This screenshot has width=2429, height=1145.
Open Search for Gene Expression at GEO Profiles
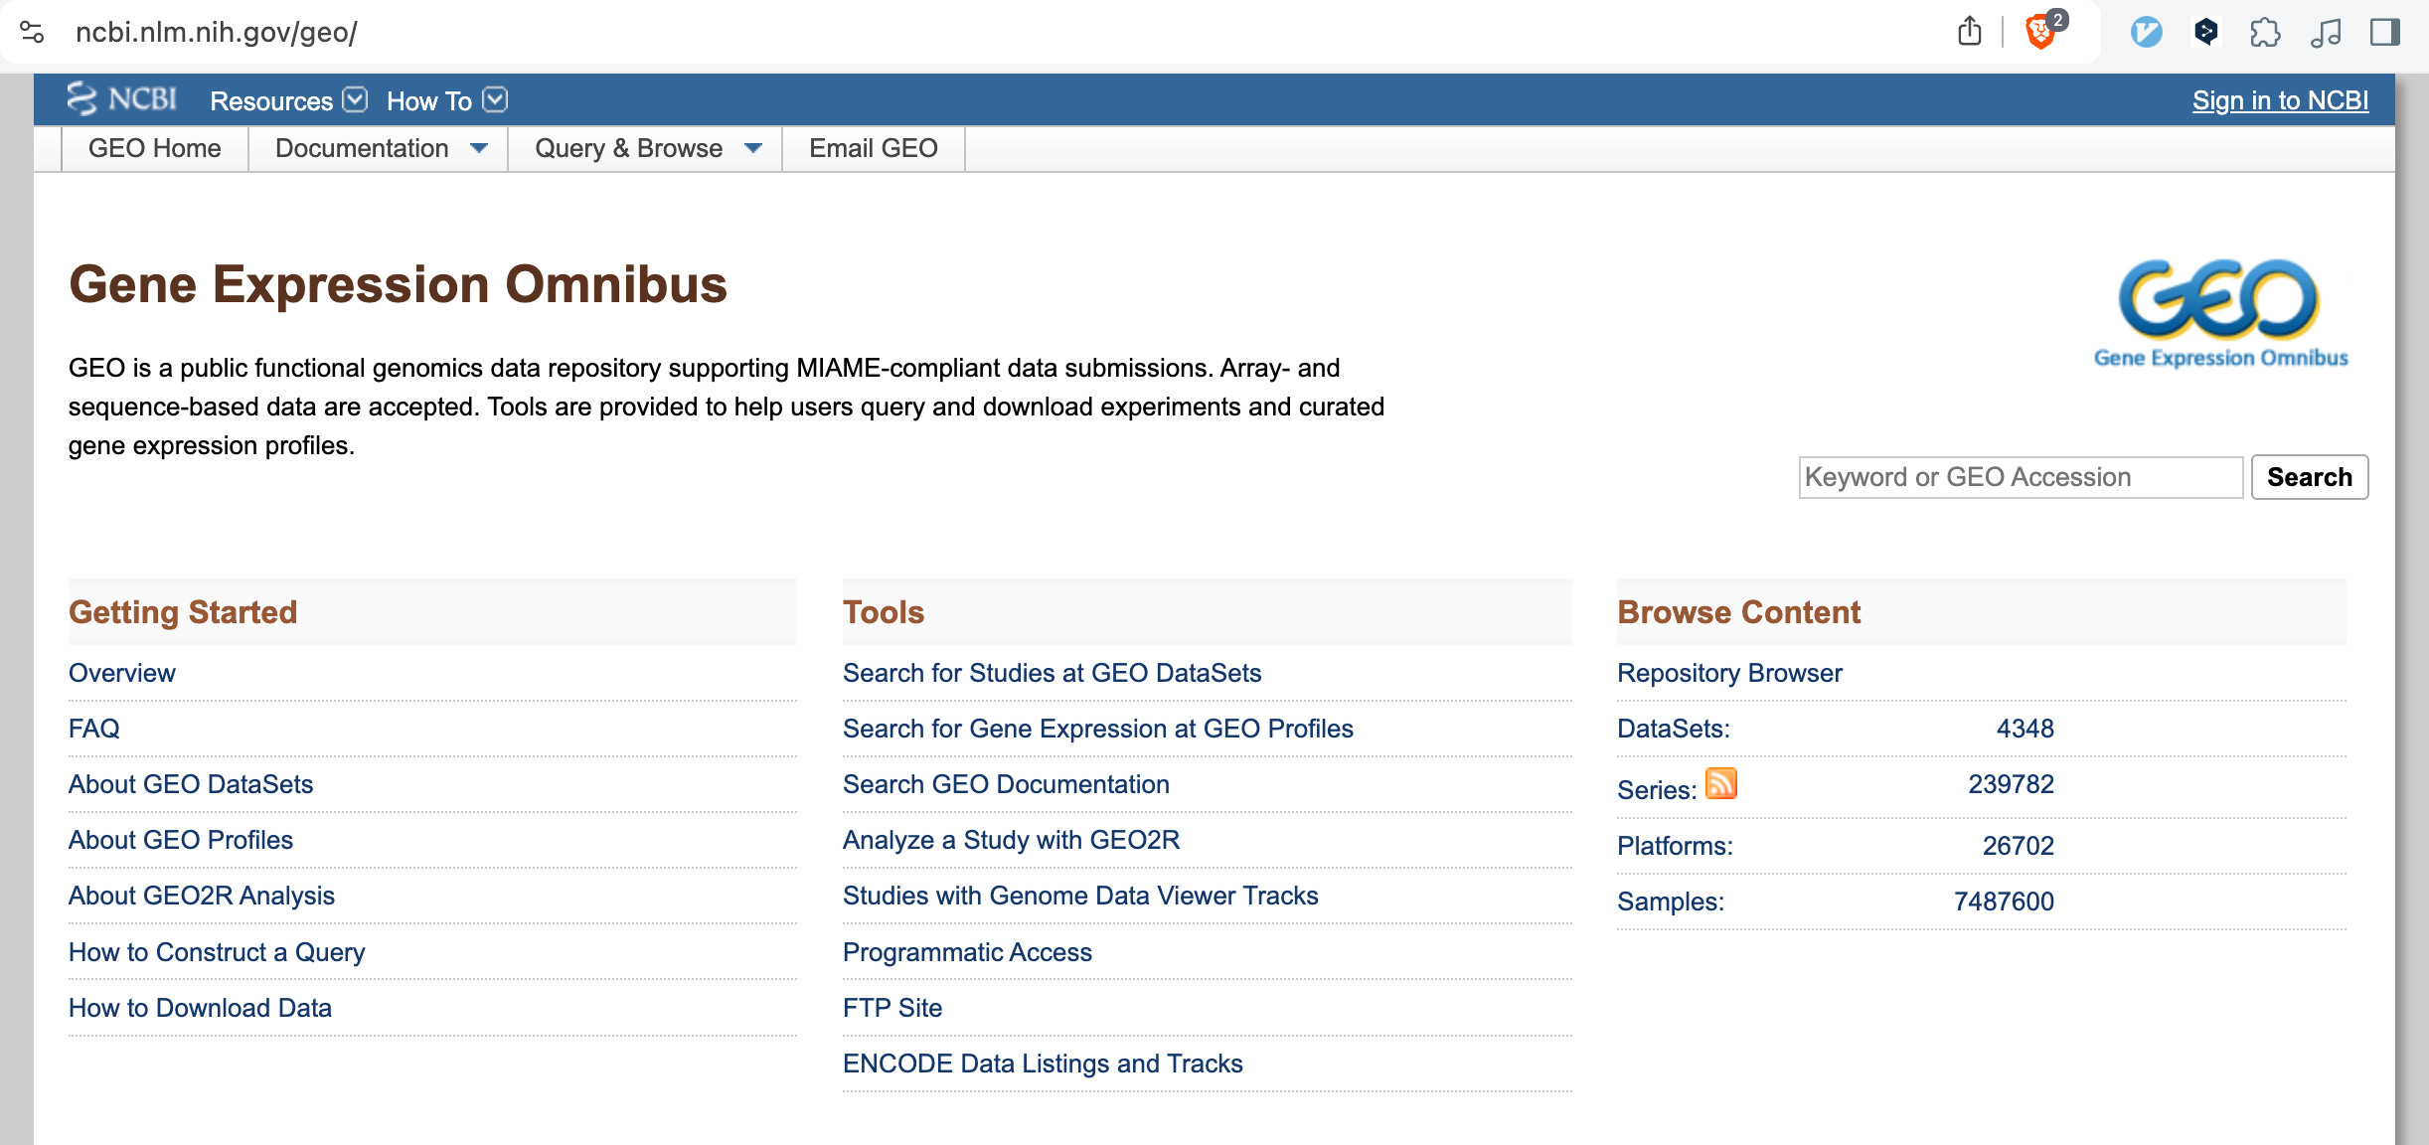pyautogui.click(x=1098, y=729)
